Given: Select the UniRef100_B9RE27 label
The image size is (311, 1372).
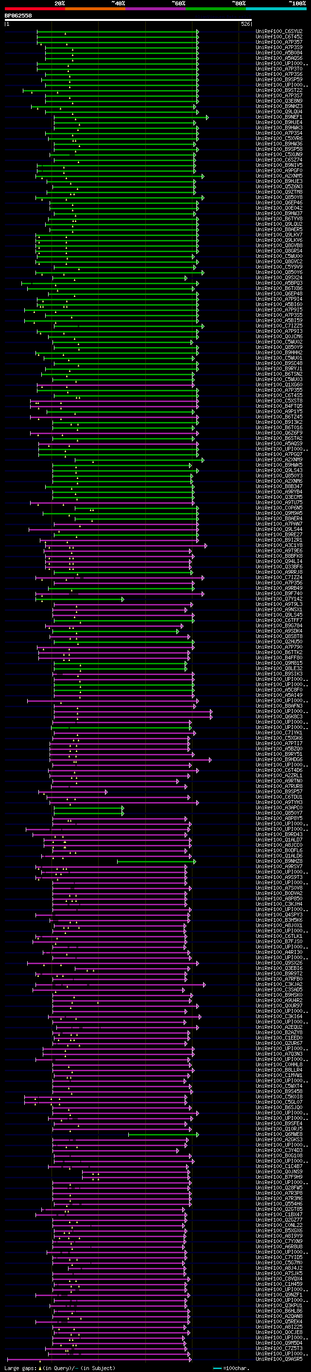Looking at the screenshot, I should (279, 535).
